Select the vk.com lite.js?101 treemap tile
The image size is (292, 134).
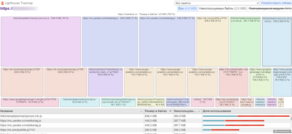[212, 41]
